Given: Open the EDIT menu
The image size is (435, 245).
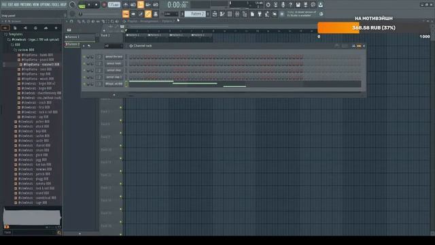Looking at the screenshot, I should (11, 5).
